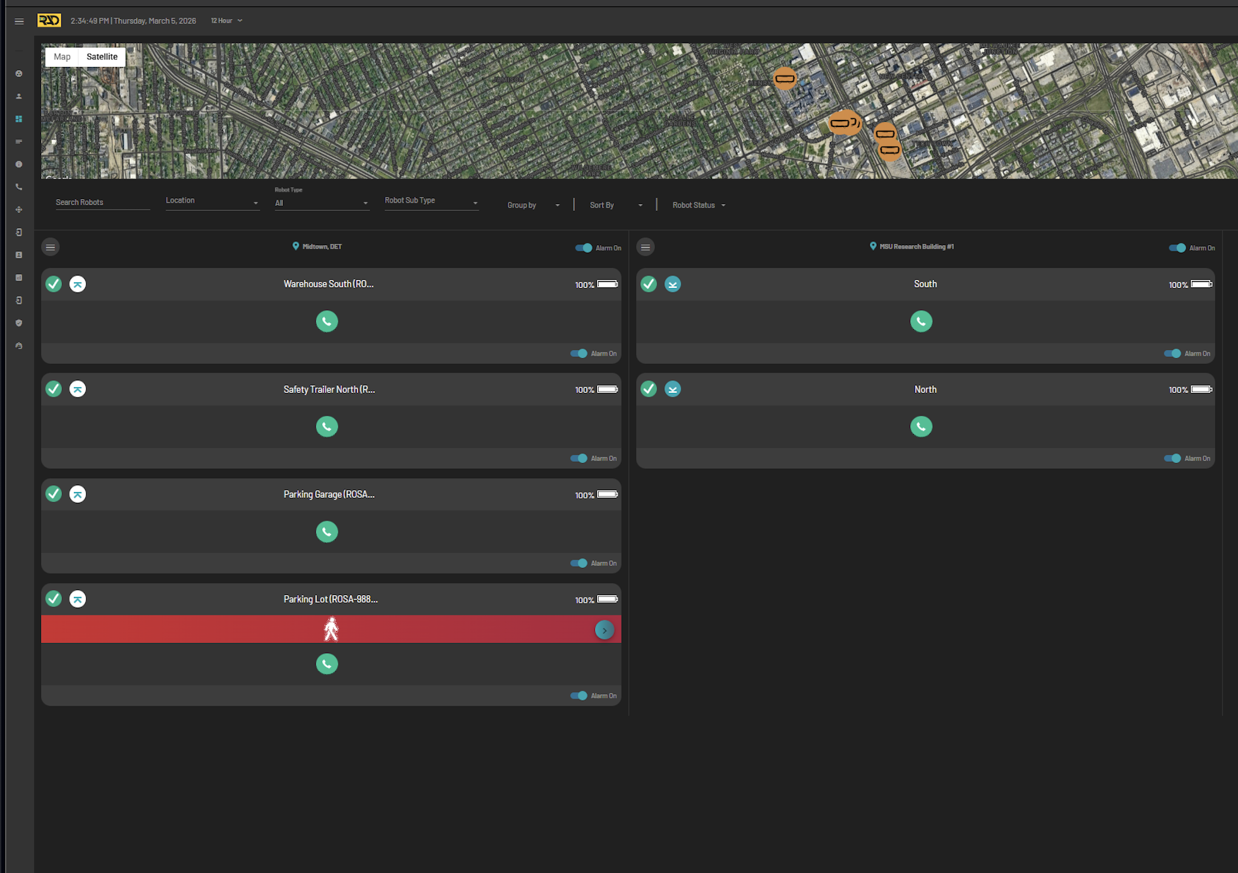This screenshot has width=1238, height=873.
Task: Toggle Warehouse South Alarm On switch
Action: 579,354
